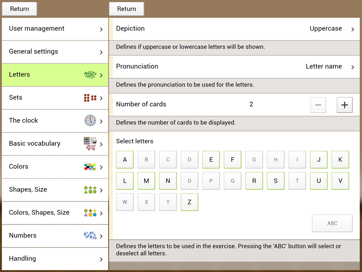362x272 pixels.
Task: Expand The clock settings via its chevron
Action: click(x=101, y=120)
